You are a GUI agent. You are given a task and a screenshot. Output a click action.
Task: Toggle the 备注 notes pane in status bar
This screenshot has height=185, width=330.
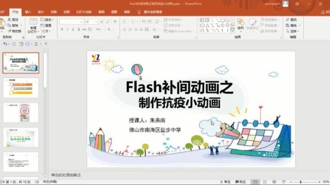point(225,182)
